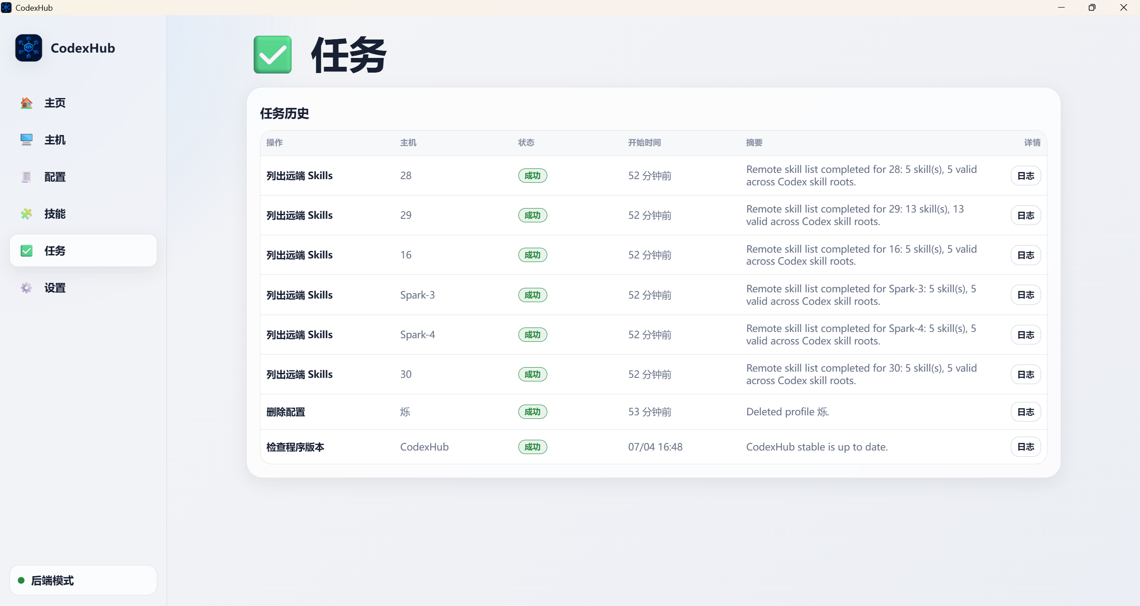Click the 删除配置 operation cell
Image resolution: width=1140 pixels, height=606 pixels.
coord(286,412)
